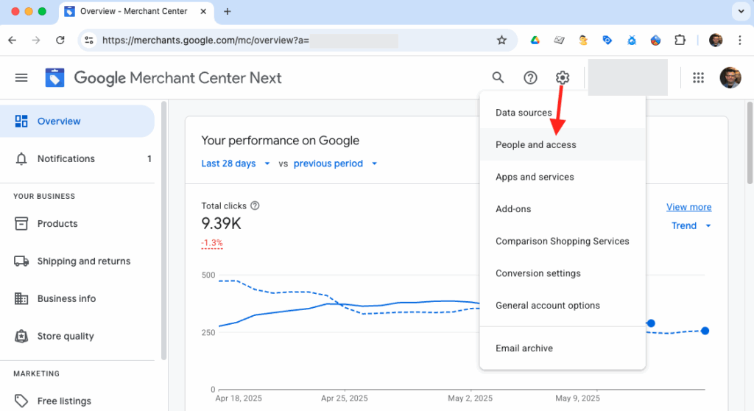Open a new browser tab
The height and width of the screenshot is (411, 754).
pyautogui.click(x=228, y=12)
